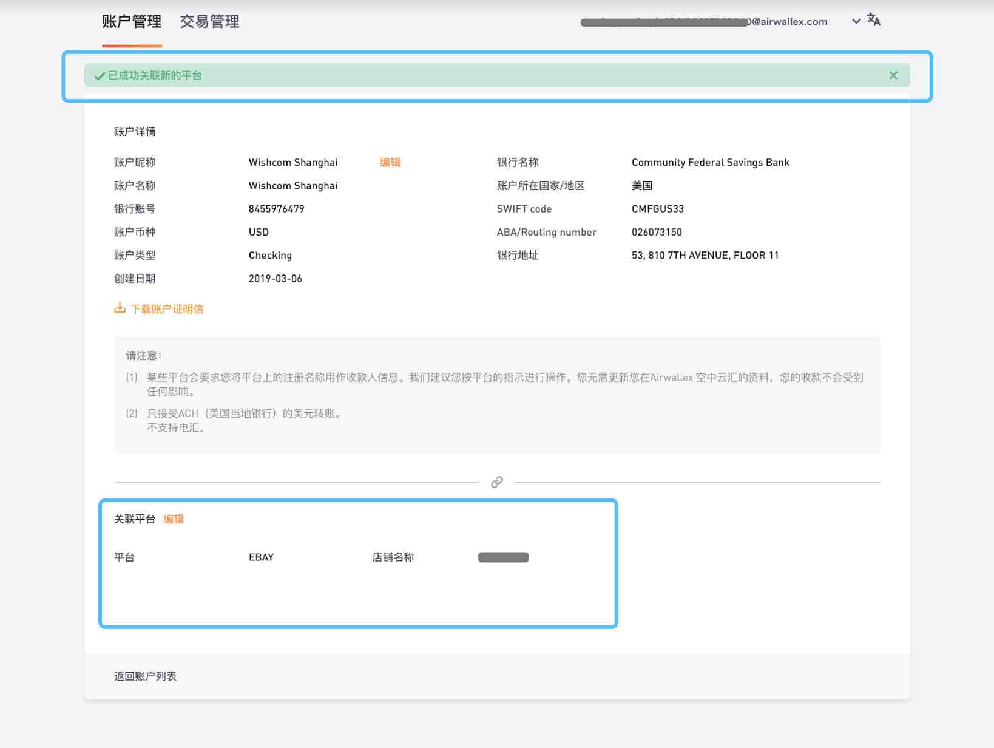This screenshot has width=994, height=748.
Task: Click the 店铺名称 label
Action: point(393,557)
